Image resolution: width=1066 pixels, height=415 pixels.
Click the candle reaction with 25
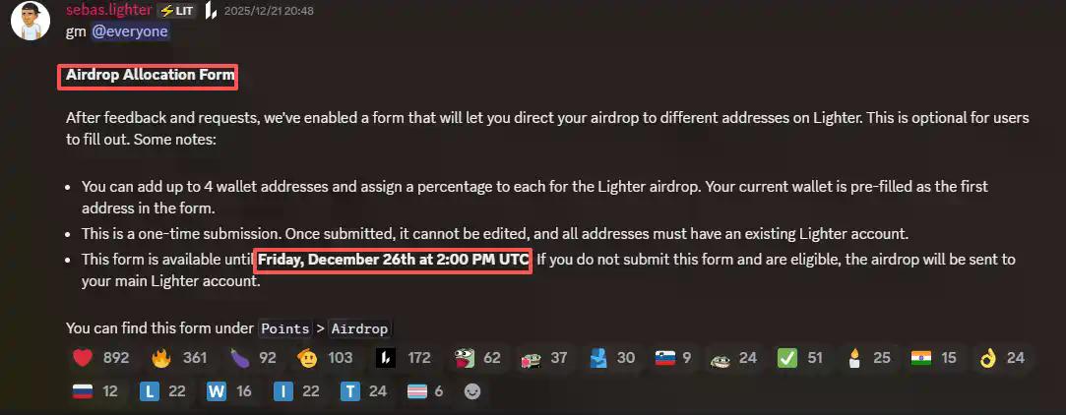[867, 358]
